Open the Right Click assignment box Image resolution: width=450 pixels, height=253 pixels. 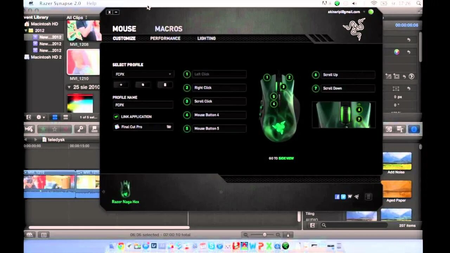click(x=219, y=88)
